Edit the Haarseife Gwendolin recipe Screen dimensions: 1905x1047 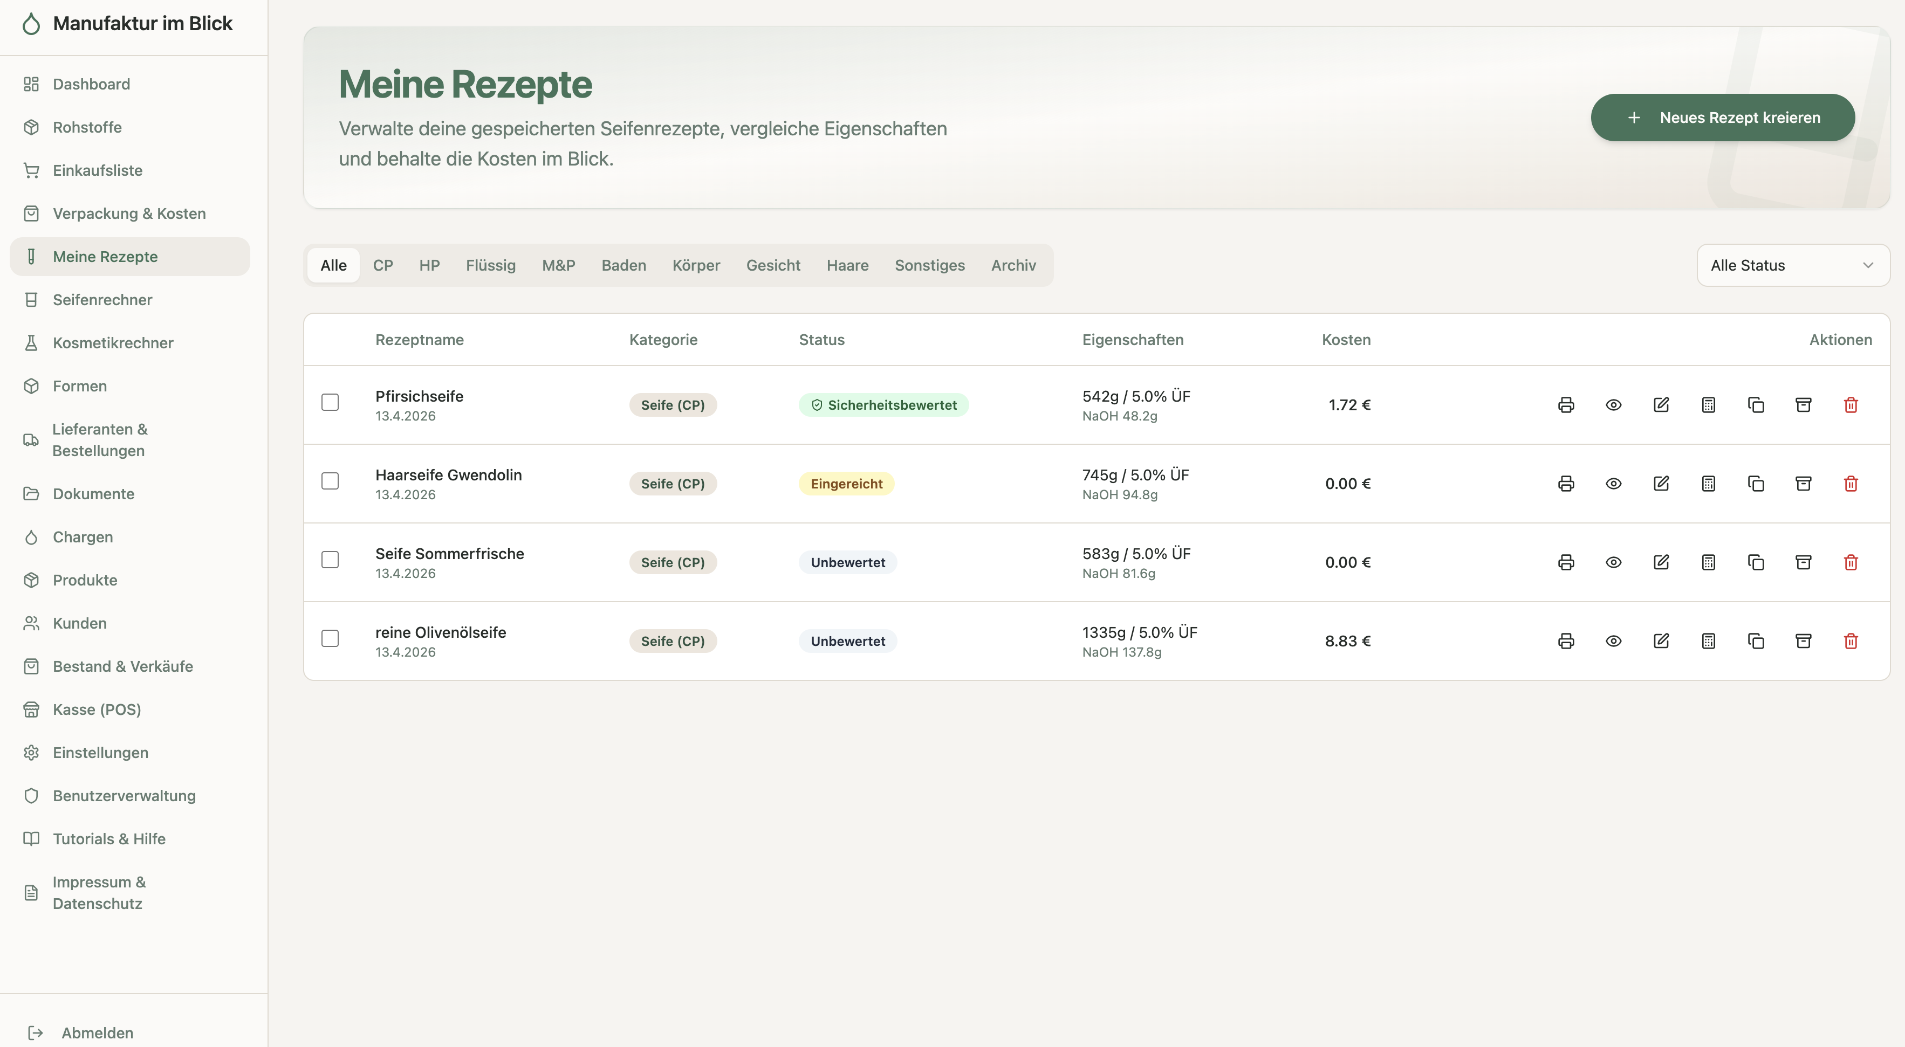[x=1661, y=484]
